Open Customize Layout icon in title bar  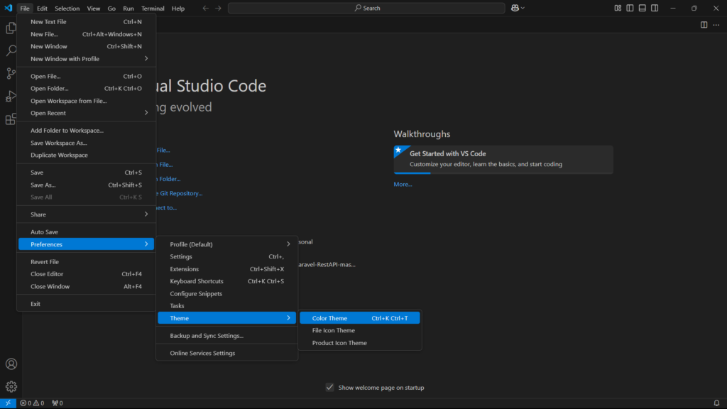click(618, 8)
